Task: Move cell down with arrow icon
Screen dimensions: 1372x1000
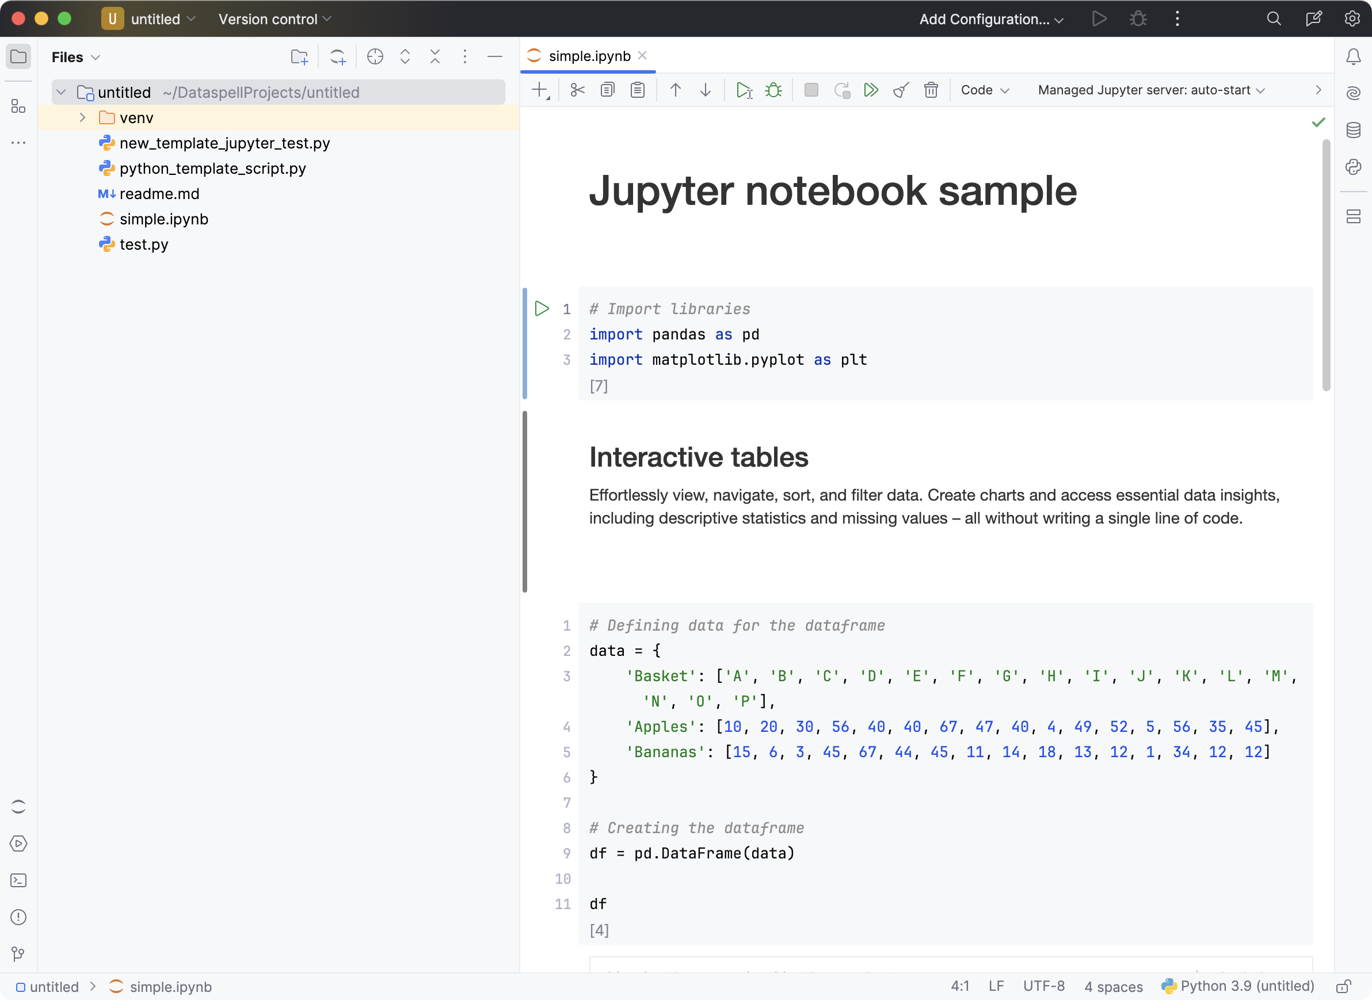Action: [x=706, y=90]
